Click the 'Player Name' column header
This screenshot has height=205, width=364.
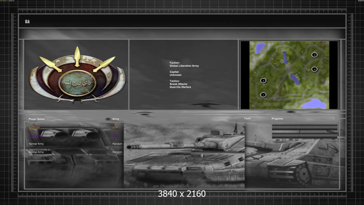click(37, 119)
